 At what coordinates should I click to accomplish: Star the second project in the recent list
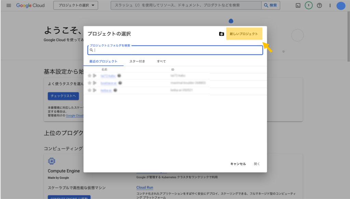[90, 83]
